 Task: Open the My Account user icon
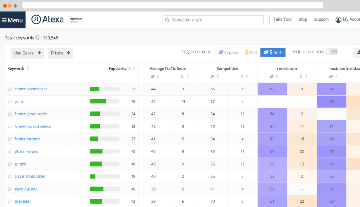pos(338,20)
